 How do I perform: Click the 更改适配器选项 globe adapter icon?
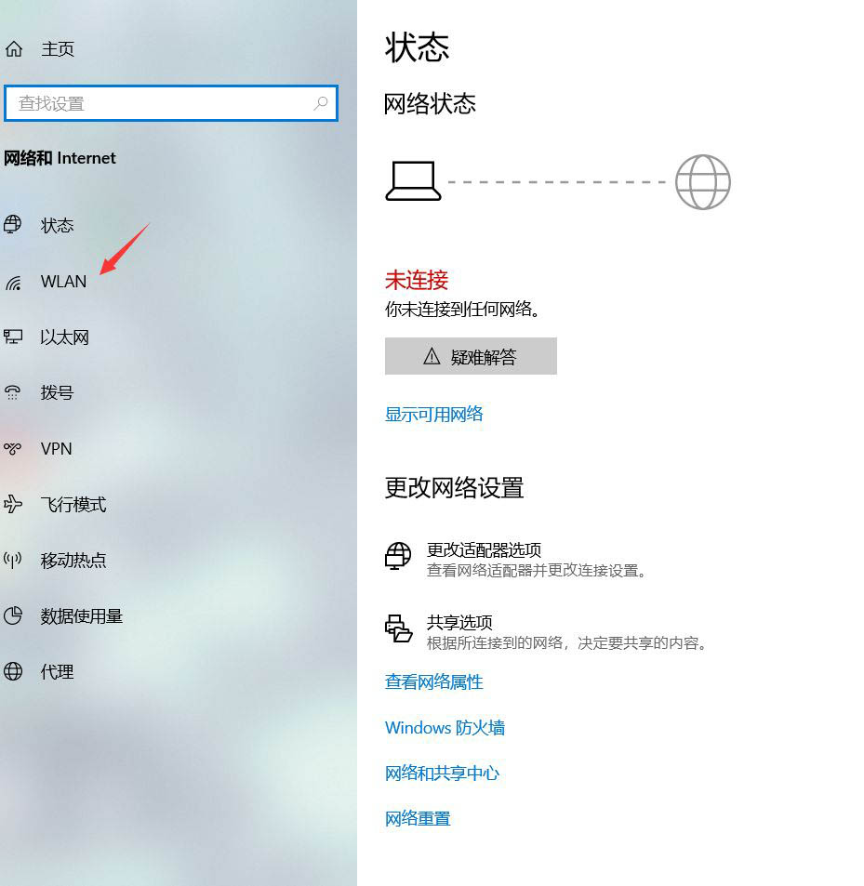398,556
